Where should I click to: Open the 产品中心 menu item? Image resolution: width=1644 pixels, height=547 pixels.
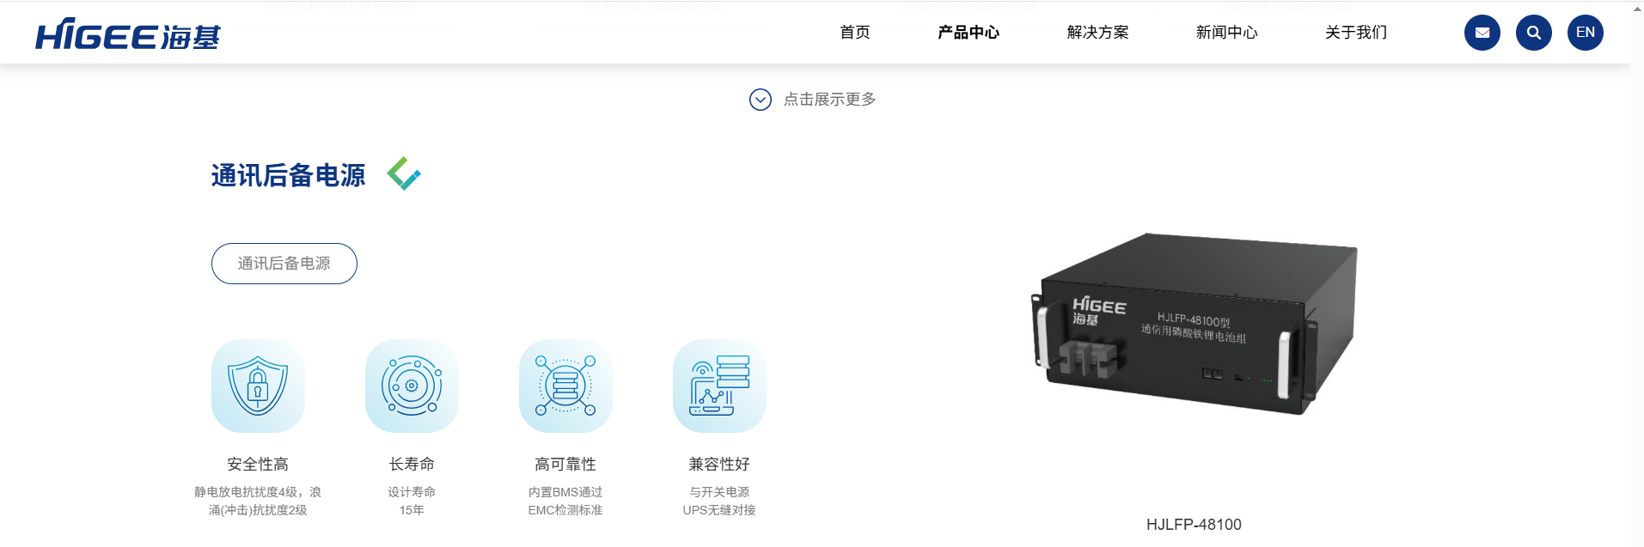[x=969, y=33]
